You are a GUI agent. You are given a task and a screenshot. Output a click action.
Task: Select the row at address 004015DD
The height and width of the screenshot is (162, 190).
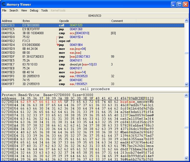93,53
